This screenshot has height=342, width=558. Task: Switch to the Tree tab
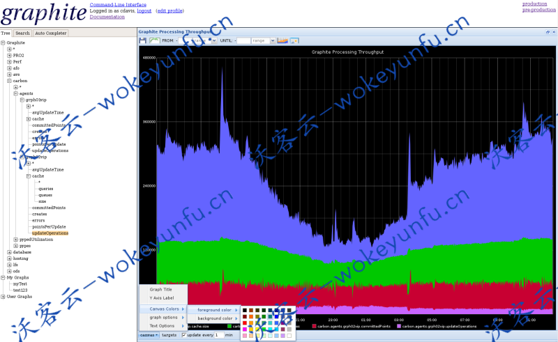click(6, 33)
